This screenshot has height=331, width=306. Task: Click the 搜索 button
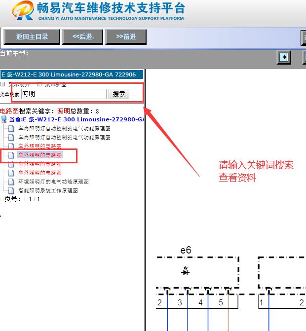118,94
